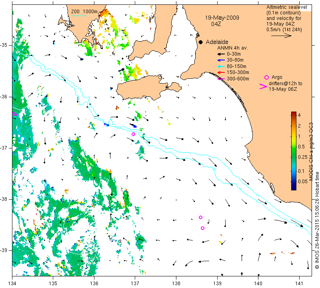Click the Altimetric sealevel title text
This screenshot has height=288, width=320.
287,7
